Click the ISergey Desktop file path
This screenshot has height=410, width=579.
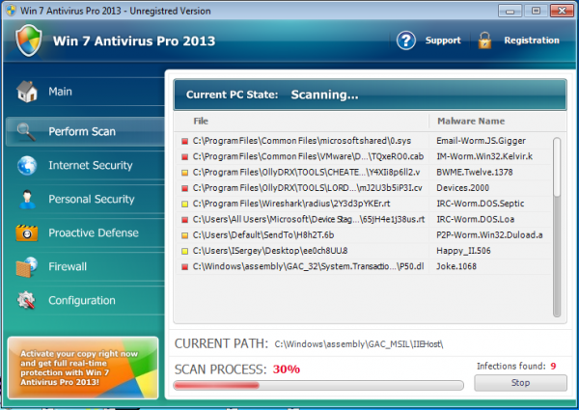pos(270,251)
